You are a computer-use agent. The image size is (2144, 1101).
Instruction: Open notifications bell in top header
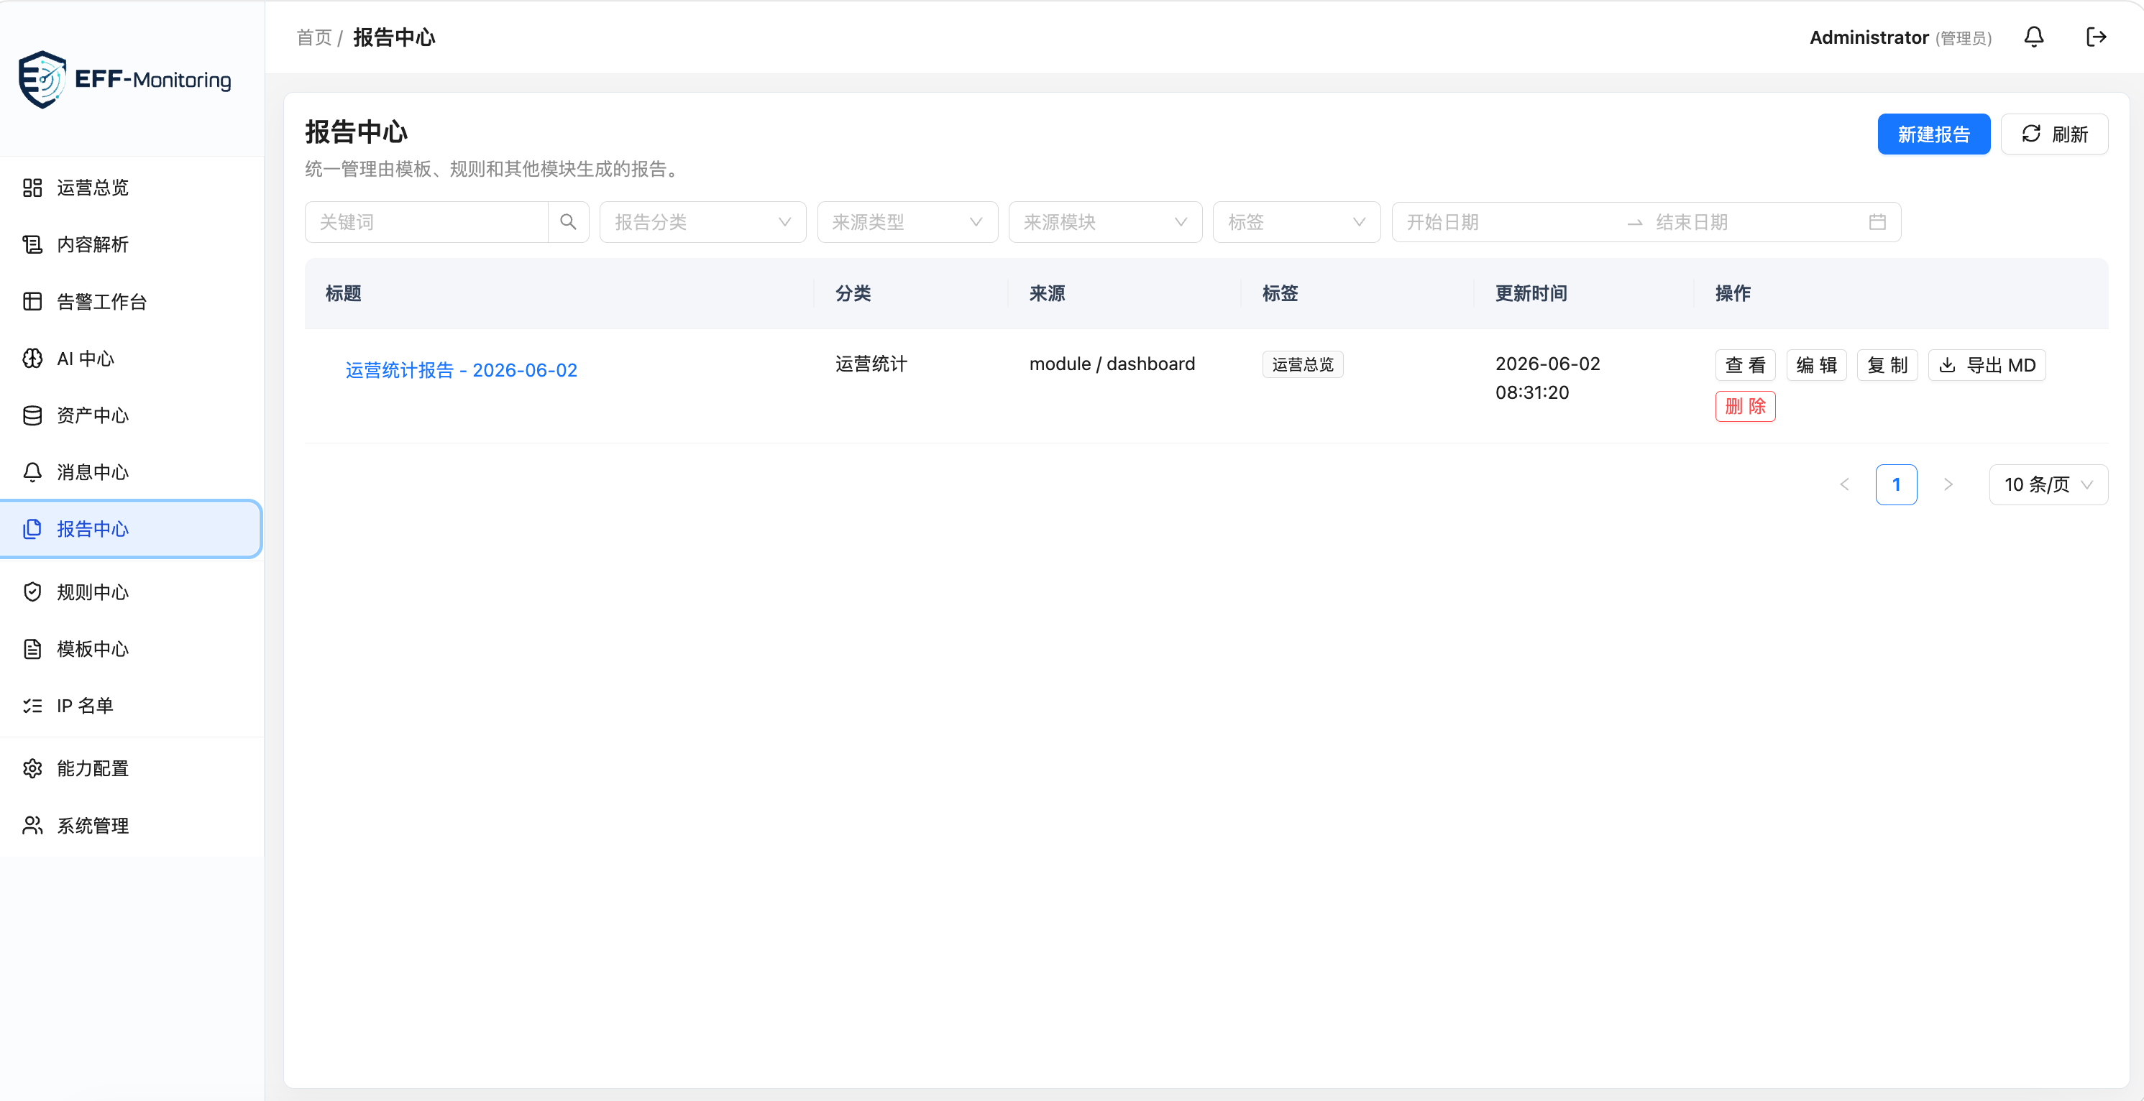pyautogui.click(x=2033, y=37)
